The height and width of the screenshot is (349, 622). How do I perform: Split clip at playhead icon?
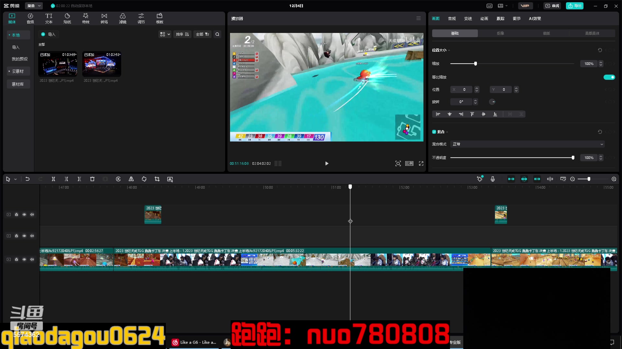pyautogui.click(x=53, y=179)
